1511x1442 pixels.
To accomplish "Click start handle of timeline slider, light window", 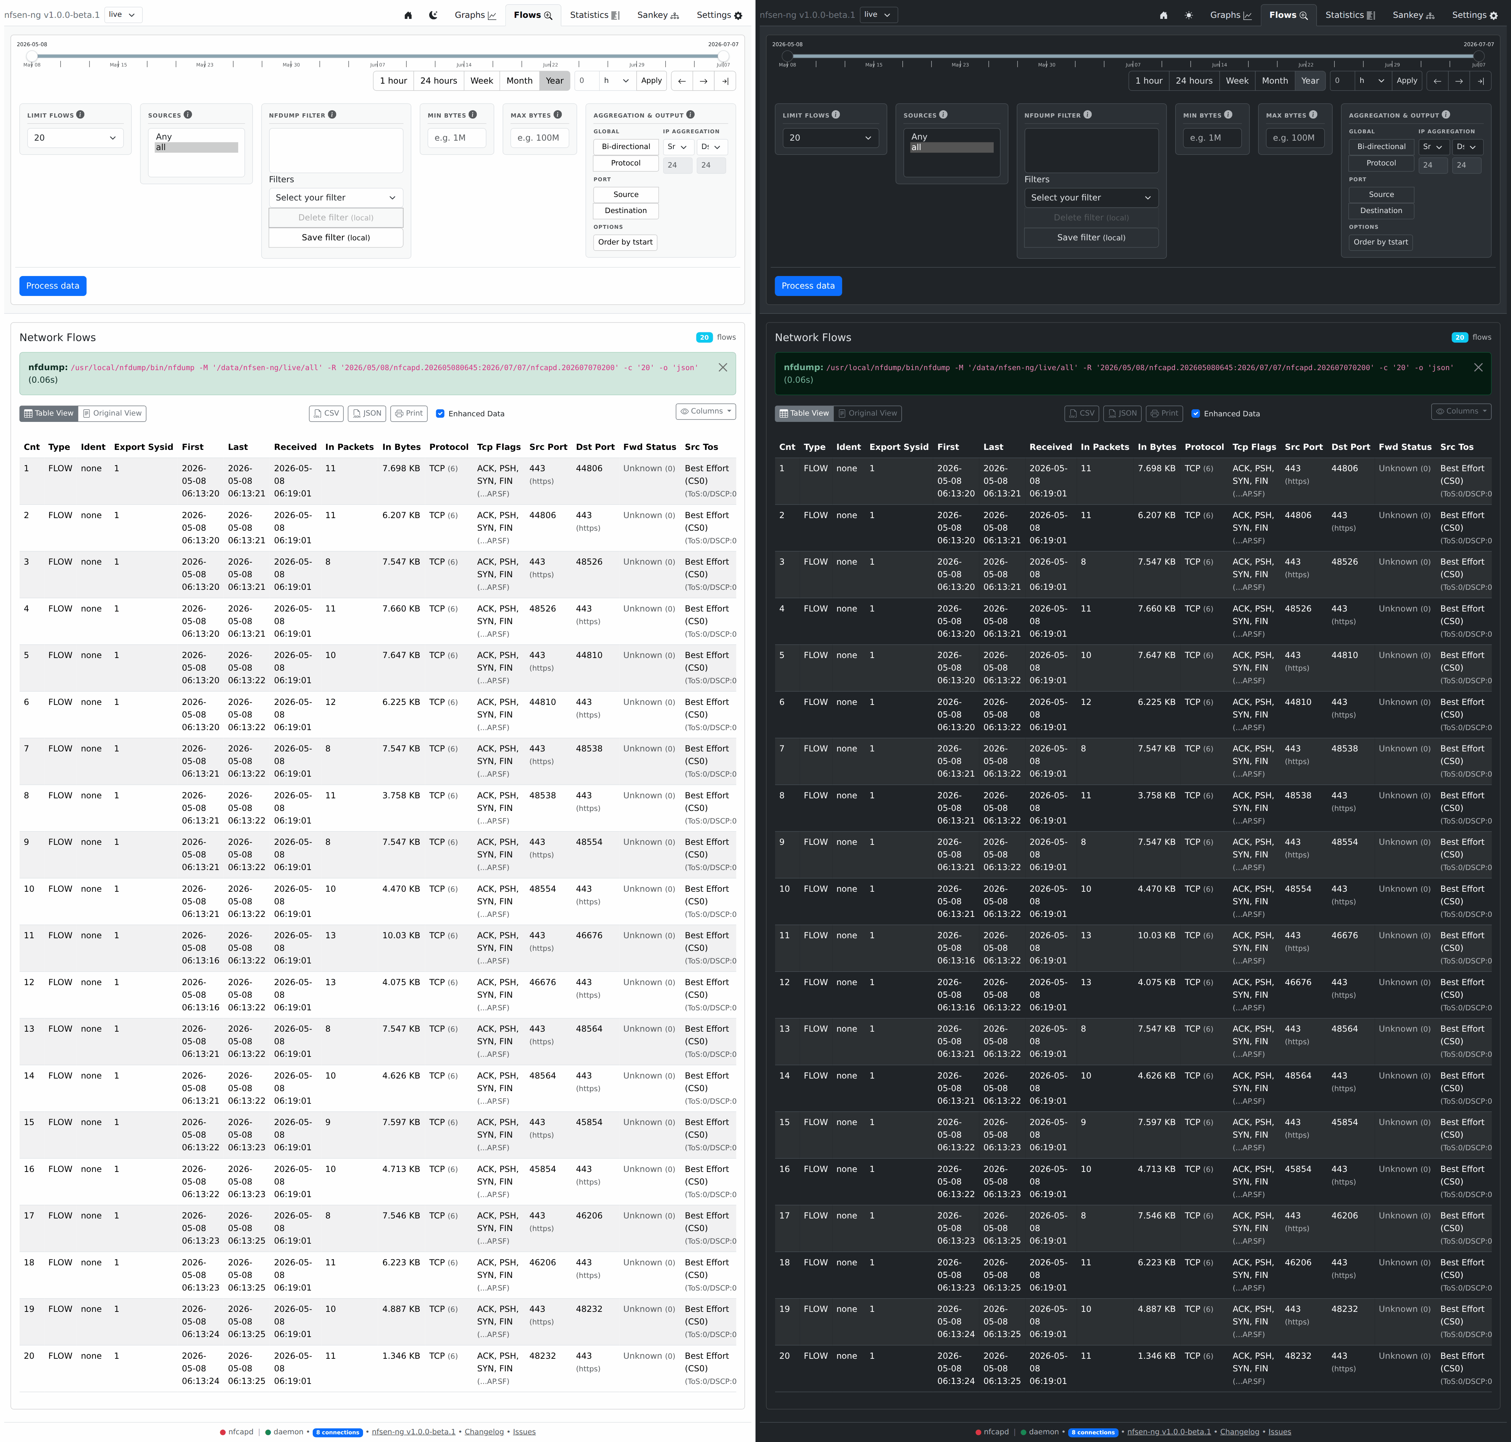I will 31,56.
